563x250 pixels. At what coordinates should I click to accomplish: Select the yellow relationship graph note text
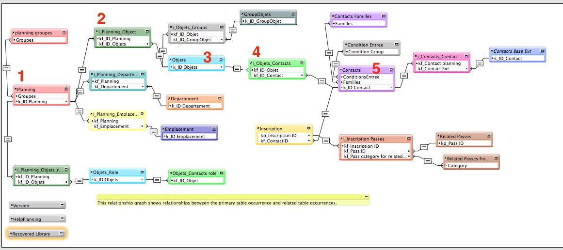217,203
